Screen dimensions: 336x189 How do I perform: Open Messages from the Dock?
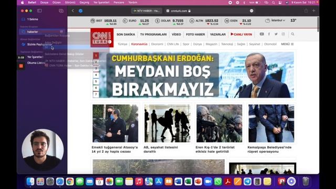79,182
